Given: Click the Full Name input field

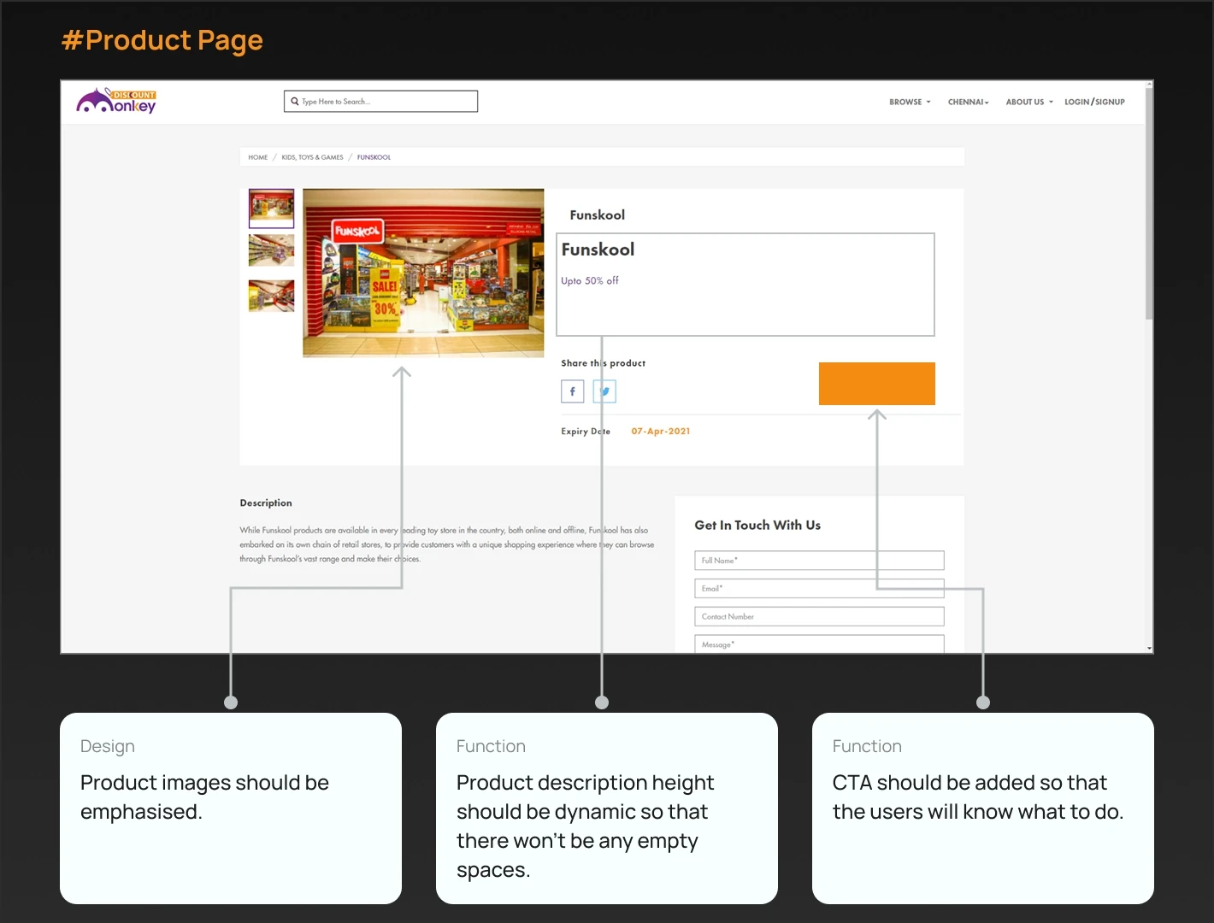Looking at the screenshot, I should click(819, 561).
